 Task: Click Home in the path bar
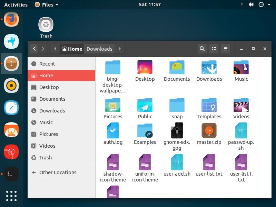[x=72, y=49]
